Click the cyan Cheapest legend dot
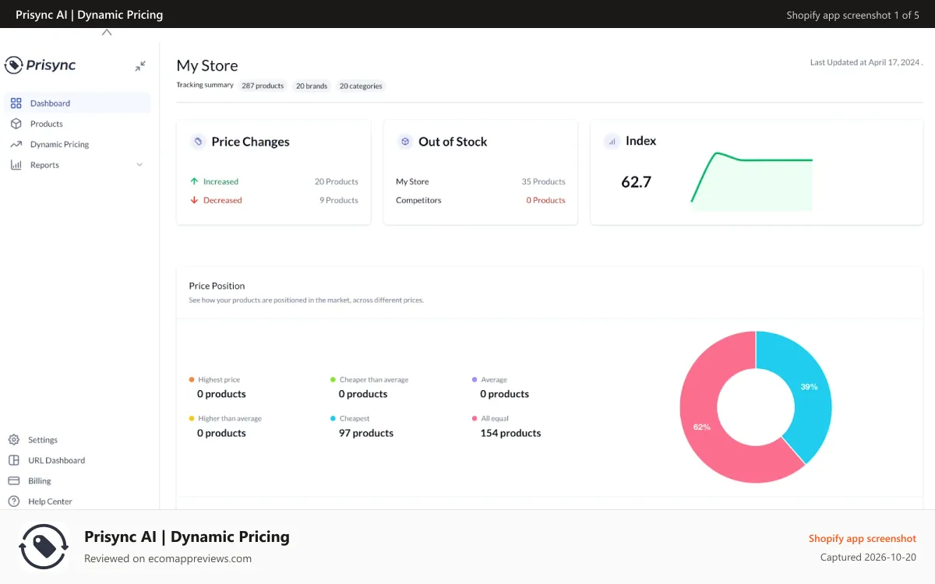 point(333,418)
